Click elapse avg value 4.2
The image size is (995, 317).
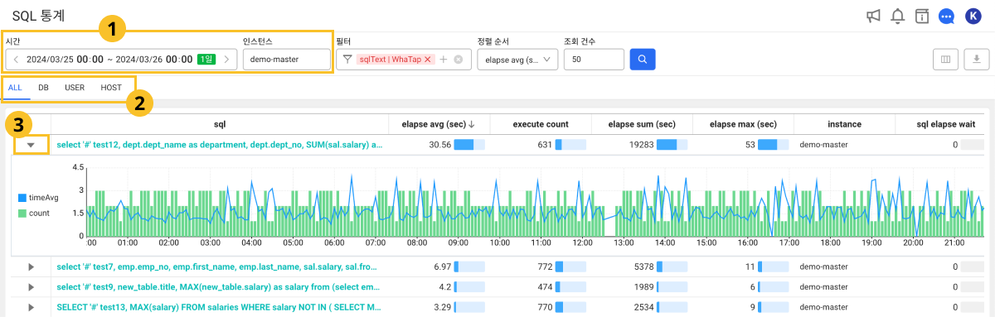(444, 286)
